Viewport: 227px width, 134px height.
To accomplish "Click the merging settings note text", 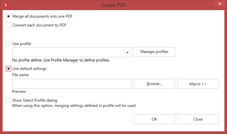I will coord(74,106).
